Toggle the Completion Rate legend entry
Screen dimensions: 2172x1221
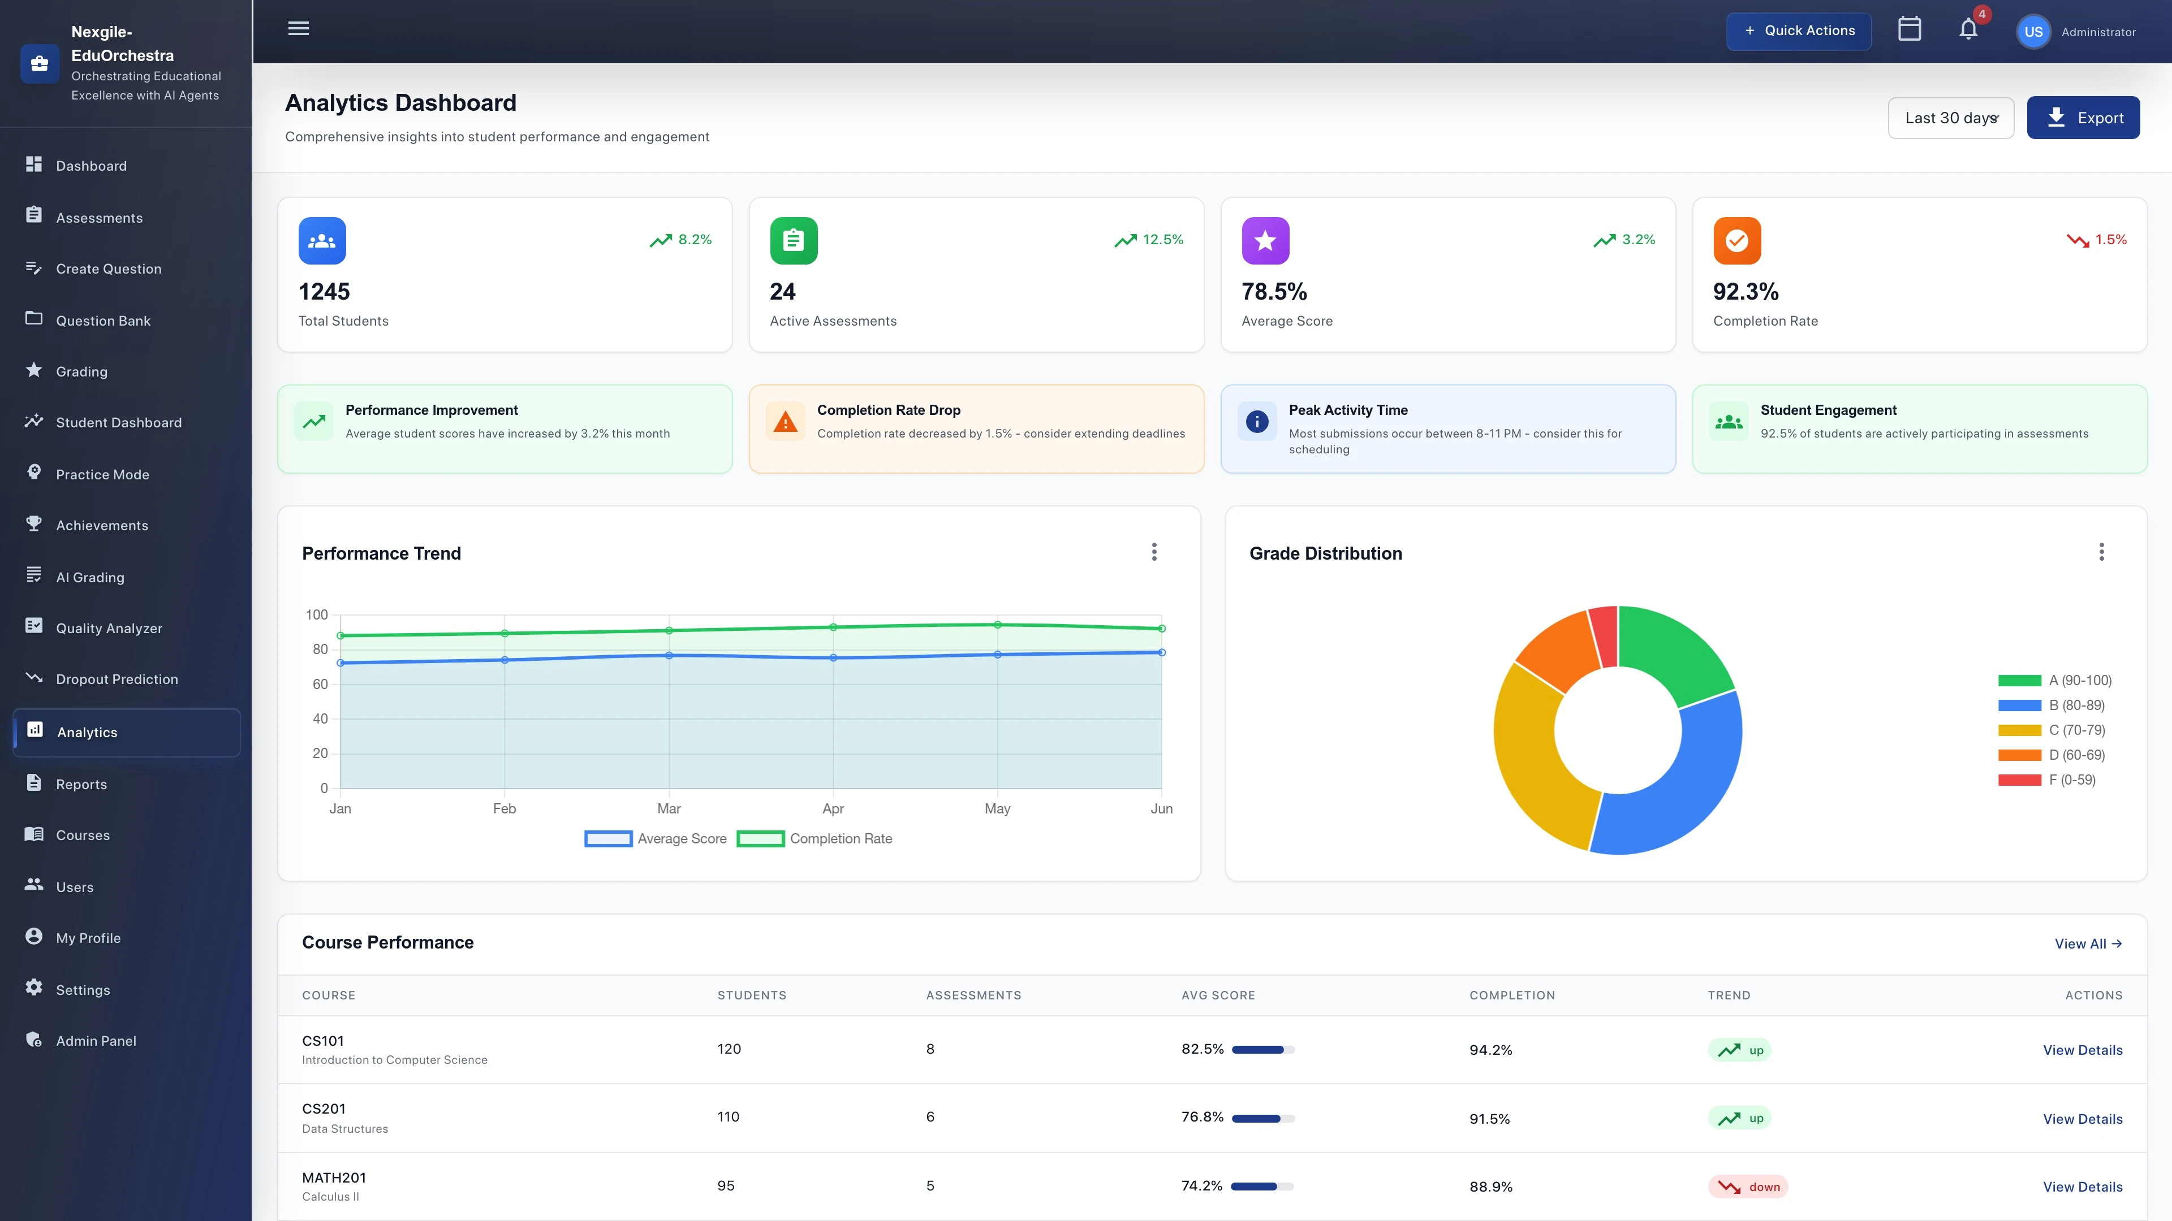815,838
